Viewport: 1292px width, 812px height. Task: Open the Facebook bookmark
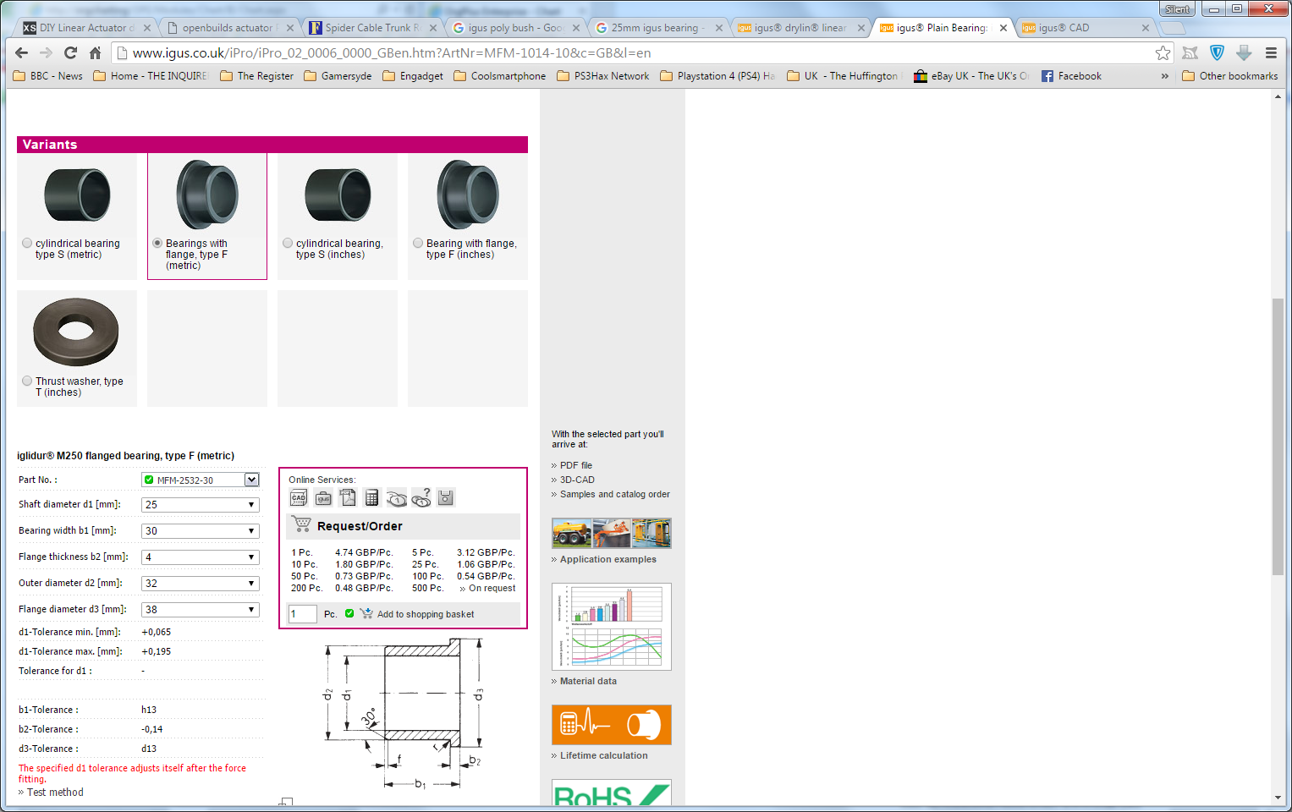point(1071,76)
